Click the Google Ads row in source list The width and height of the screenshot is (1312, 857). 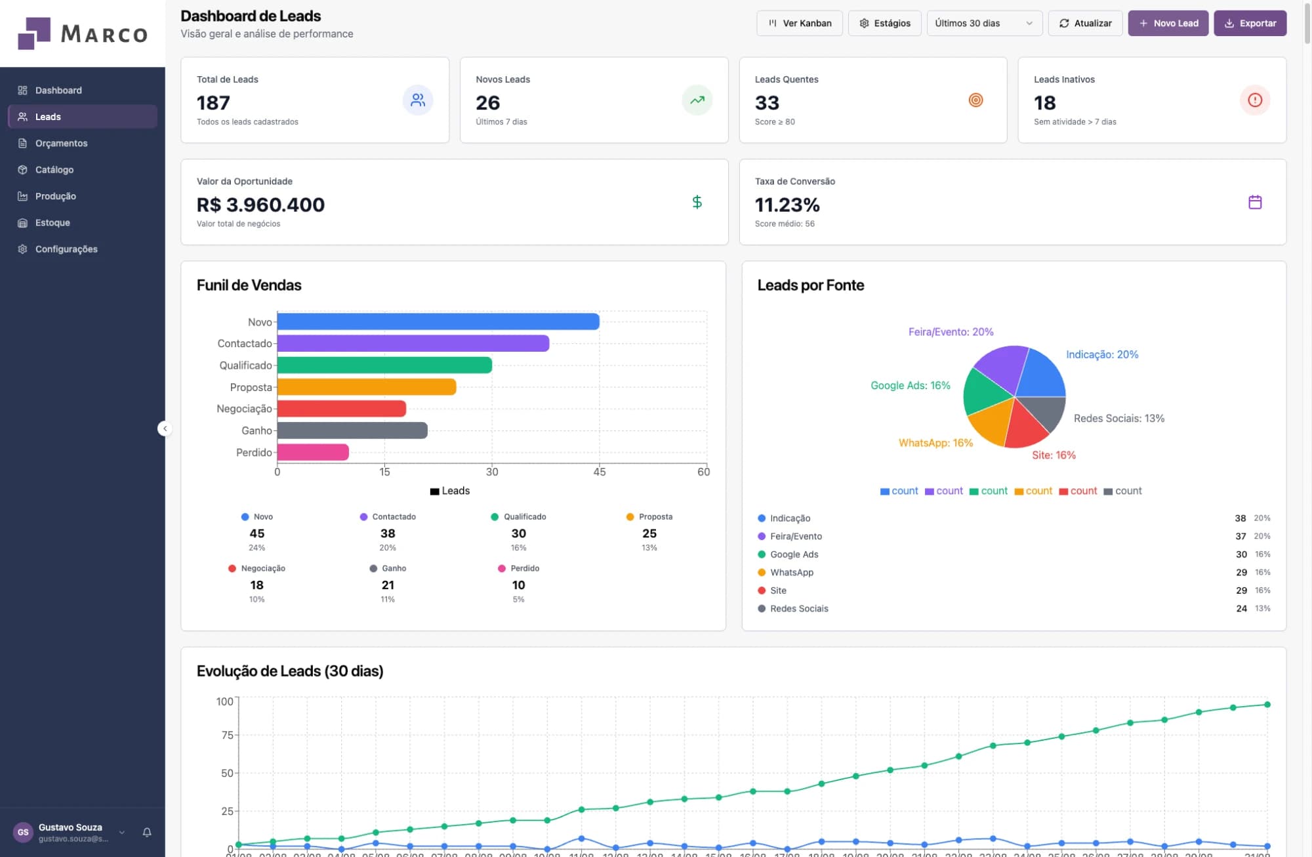tap(1014, 554)
